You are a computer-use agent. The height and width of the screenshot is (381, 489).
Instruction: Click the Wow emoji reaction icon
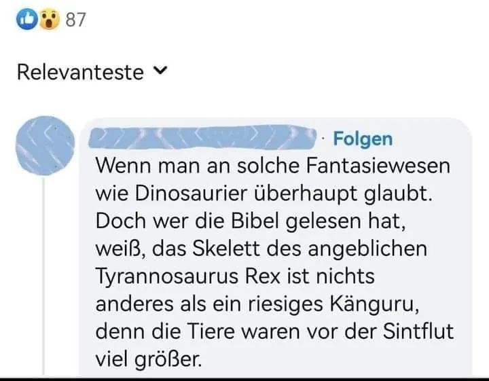coord(50,20)
